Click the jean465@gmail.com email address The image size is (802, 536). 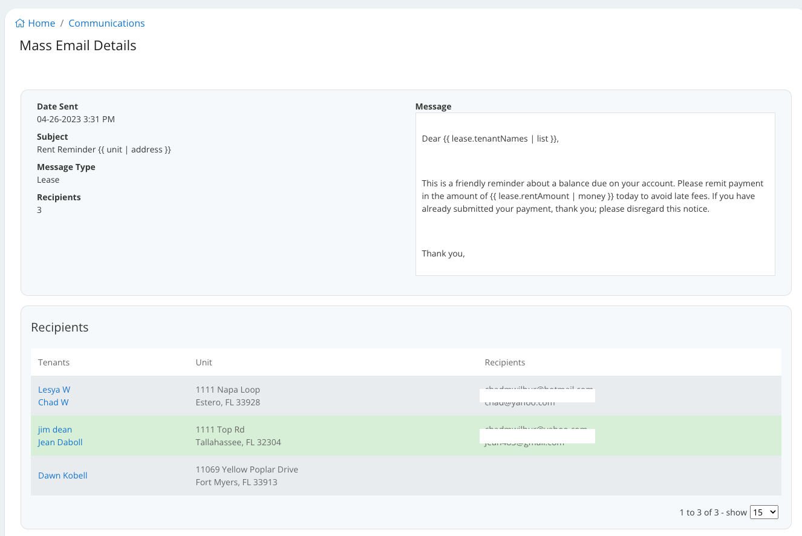click(524, 442)
